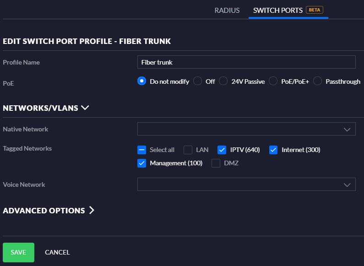Disable the Management (100) tagged network

pos(142,163)
